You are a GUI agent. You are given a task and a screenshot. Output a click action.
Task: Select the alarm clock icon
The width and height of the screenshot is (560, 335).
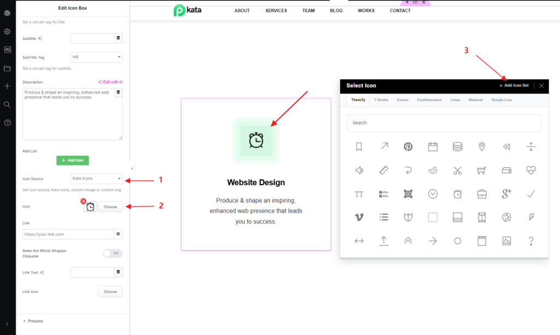[x=457, y=193]
